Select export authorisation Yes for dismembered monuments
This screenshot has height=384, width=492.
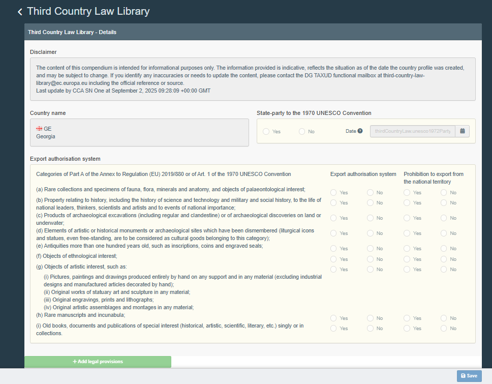pyautogui.click(x=334, y=233)
